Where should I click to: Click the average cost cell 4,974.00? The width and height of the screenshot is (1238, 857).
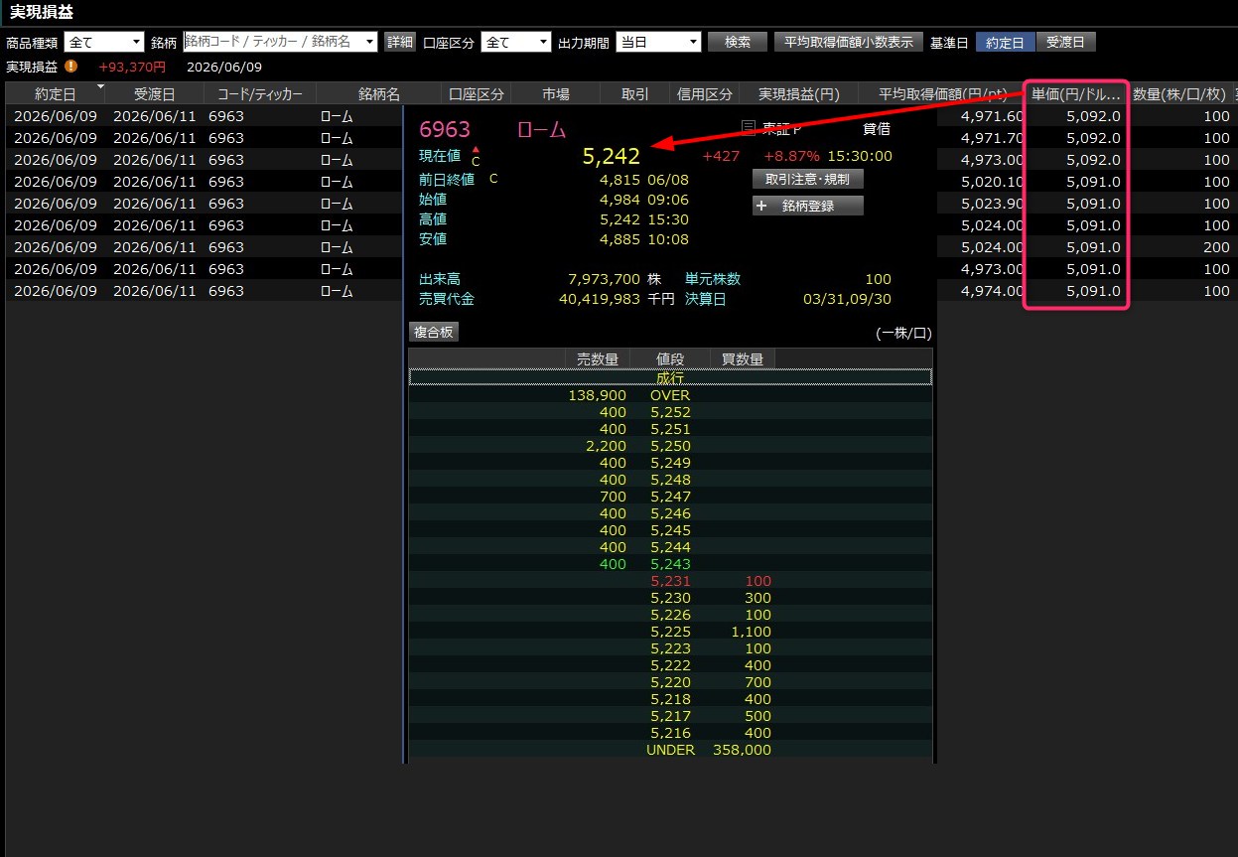tap(993, 291)
